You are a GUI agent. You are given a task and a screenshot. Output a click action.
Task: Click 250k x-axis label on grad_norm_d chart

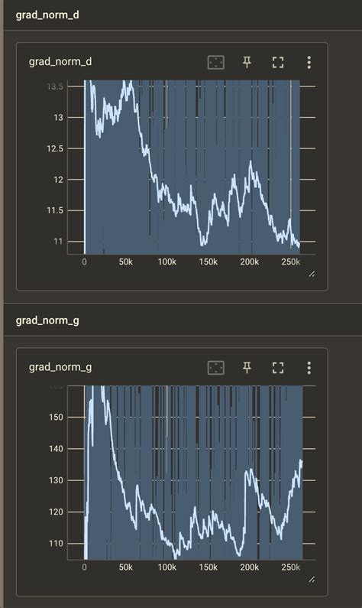291,262
